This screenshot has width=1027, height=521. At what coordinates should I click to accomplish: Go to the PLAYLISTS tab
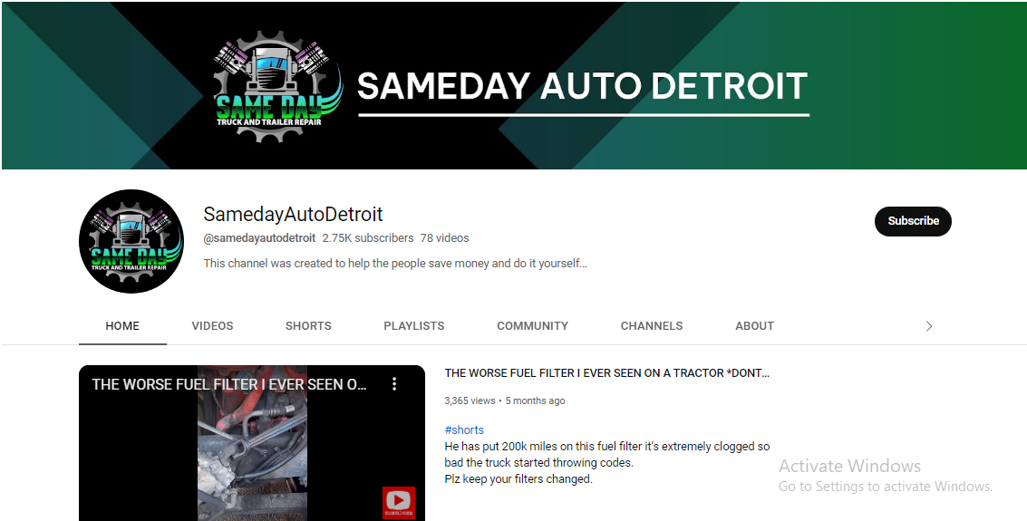(413, 326)
